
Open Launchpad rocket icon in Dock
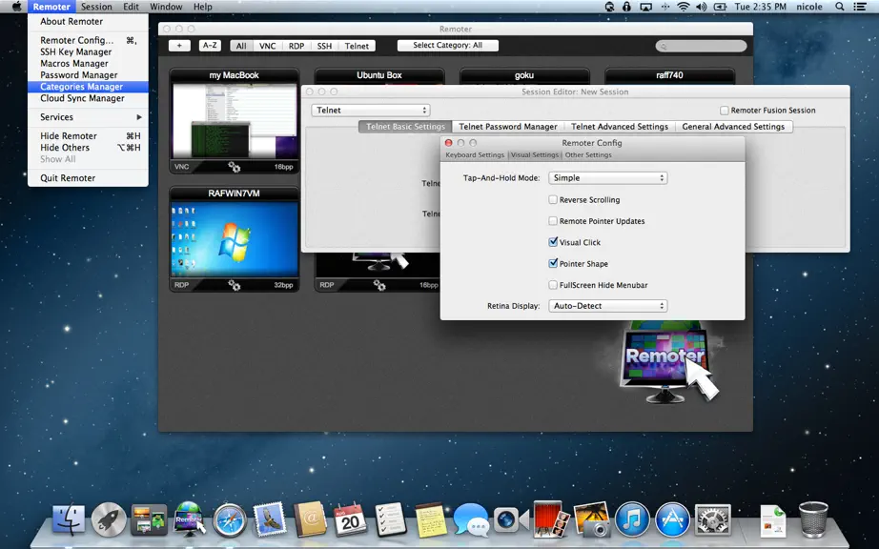109,519
